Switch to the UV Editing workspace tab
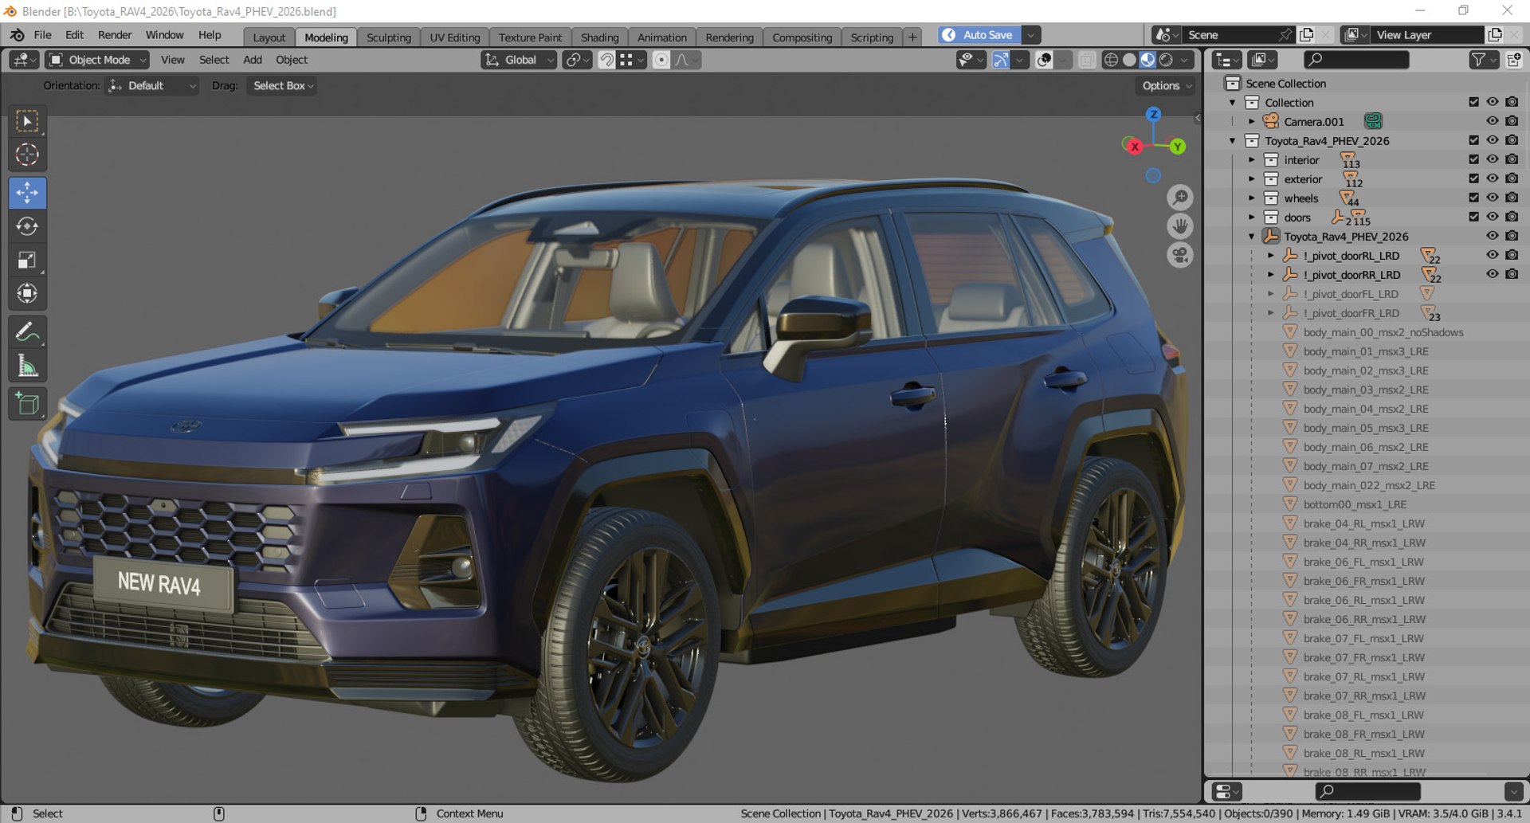The width and height of the screenshot is (1530, 823). pos(455,37)
